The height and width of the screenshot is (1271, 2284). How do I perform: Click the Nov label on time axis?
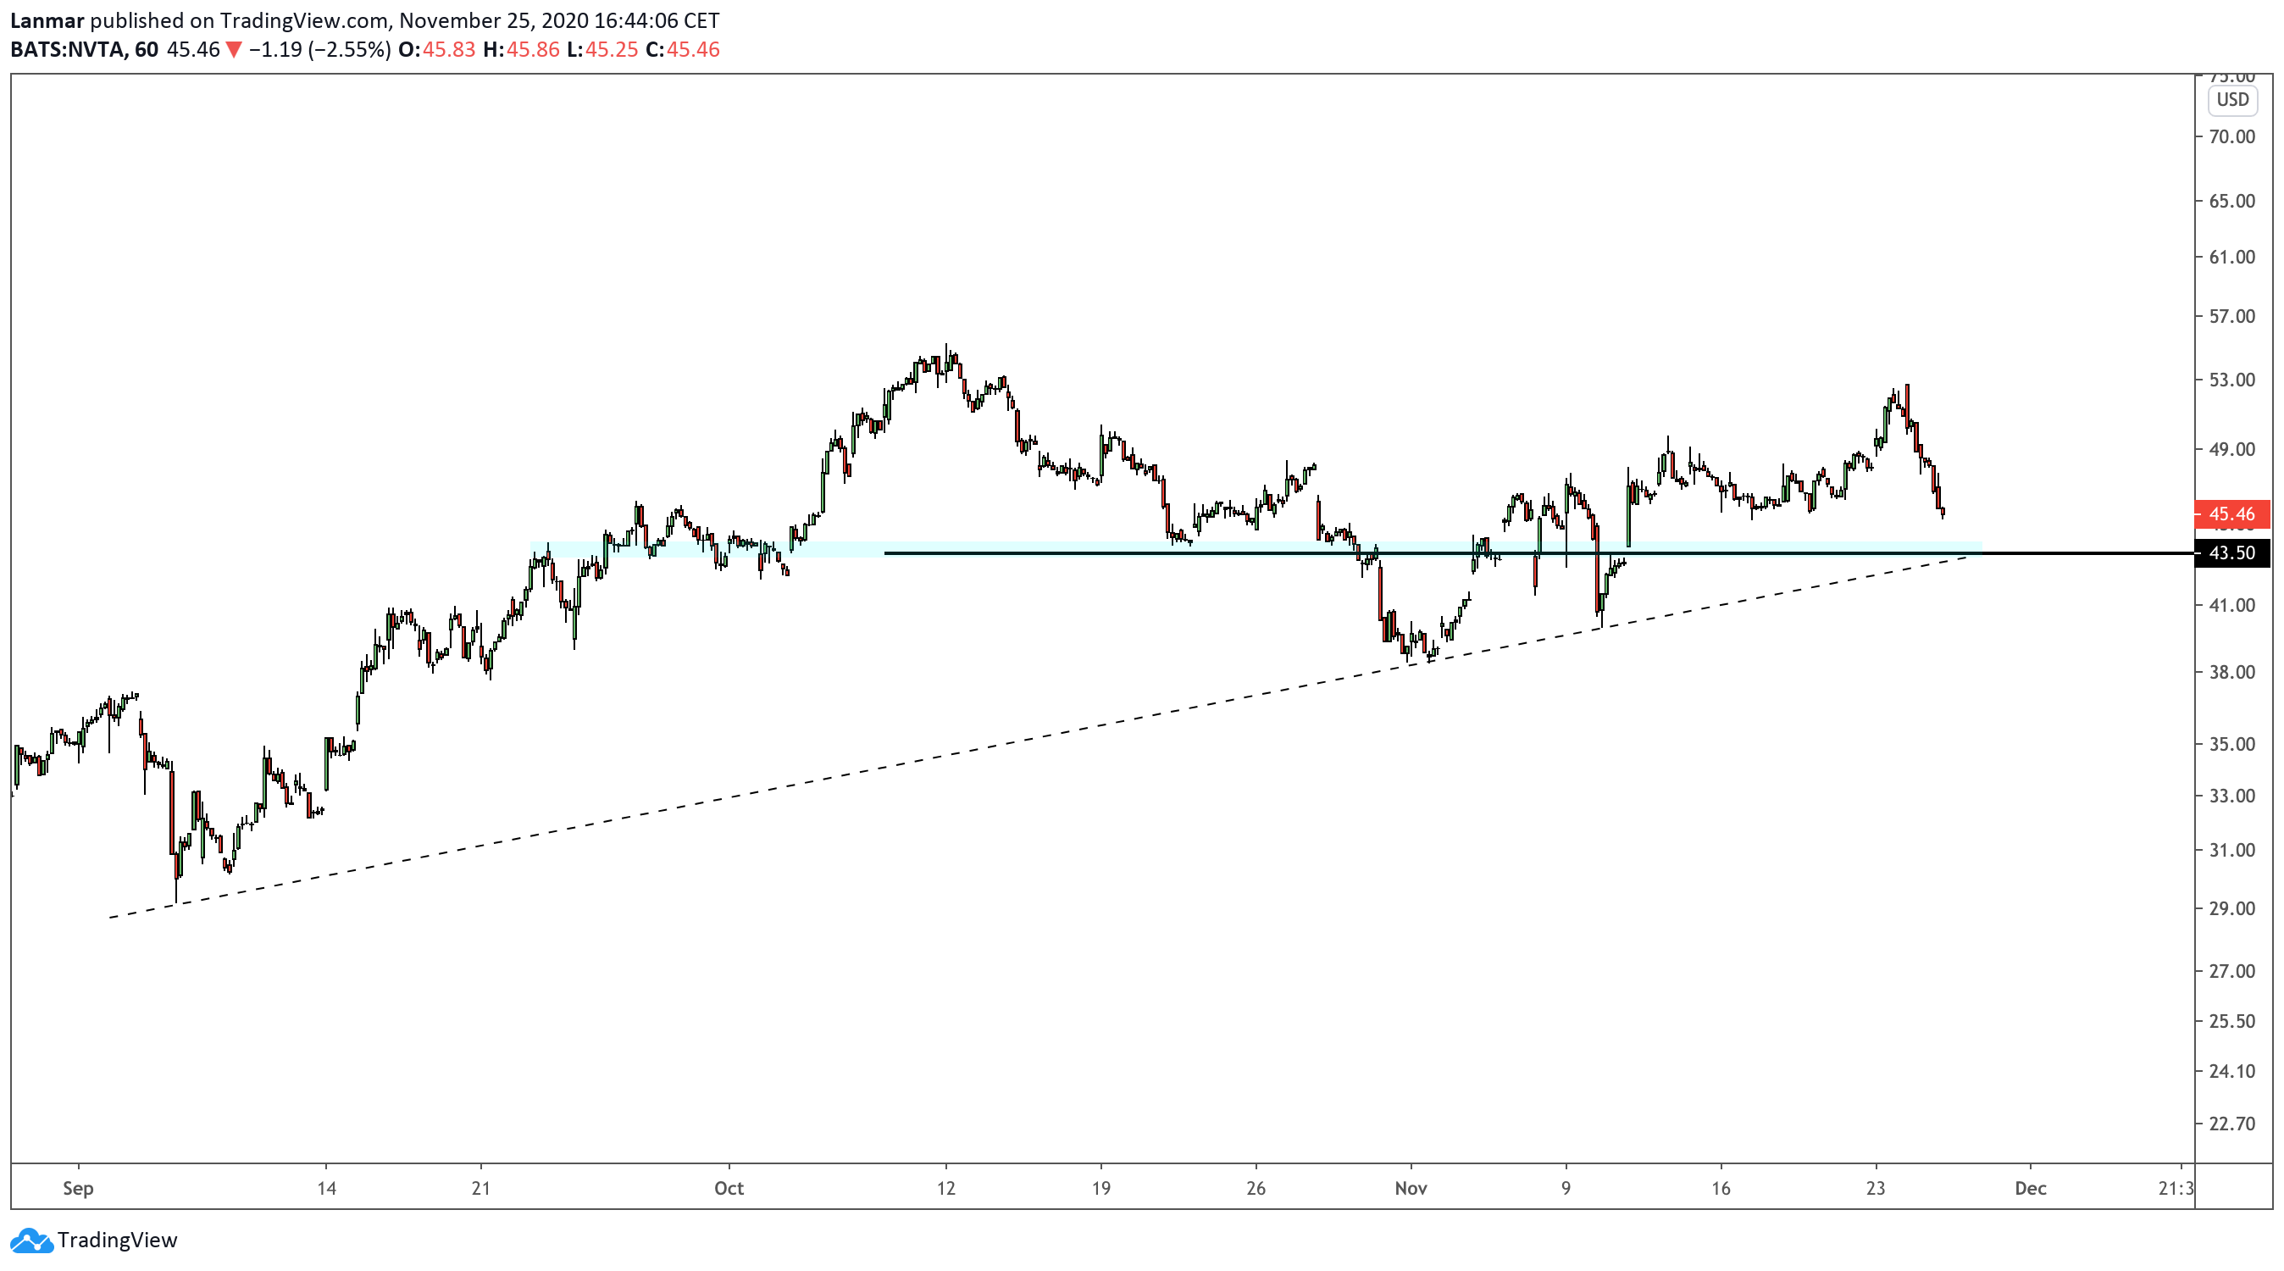click(x=1411, y=1188)
